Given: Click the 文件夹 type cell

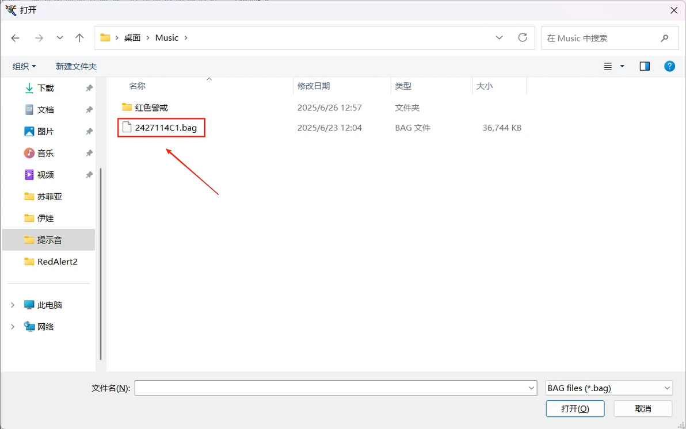Looking at the screenshot, I should pos(407,108).
